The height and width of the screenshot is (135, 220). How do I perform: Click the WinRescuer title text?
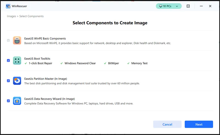tap(19, 6)
